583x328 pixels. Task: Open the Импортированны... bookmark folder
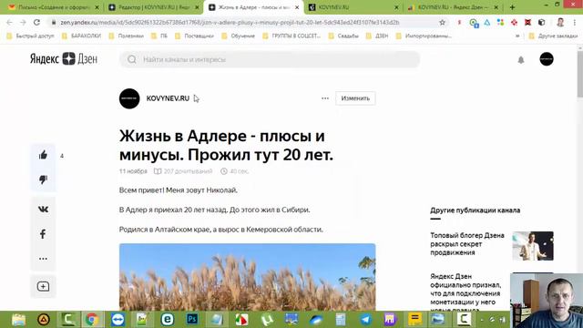(424, 36)
